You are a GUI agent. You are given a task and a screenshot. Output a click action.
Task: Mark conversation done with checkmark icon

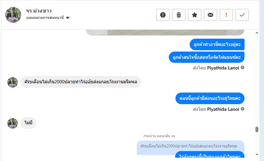click(x=242, y=15)
